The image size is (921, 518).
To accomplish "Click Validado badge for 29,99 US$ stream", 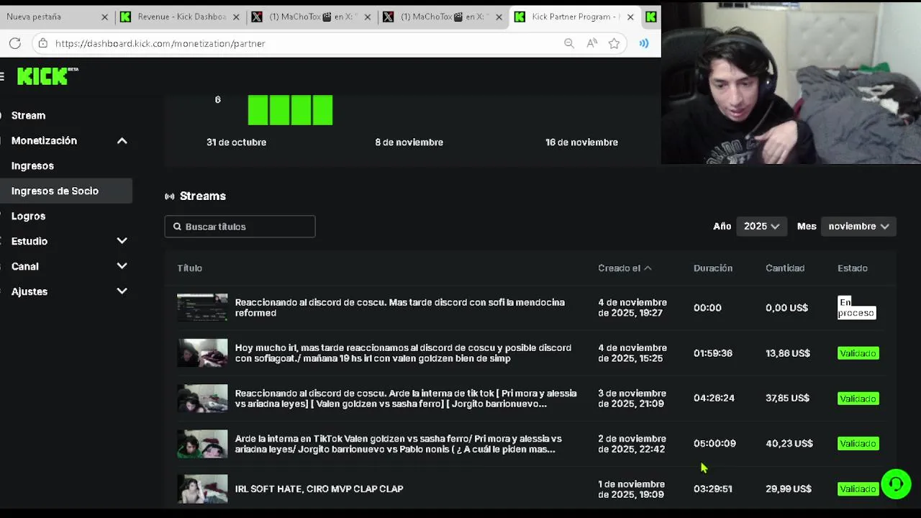I will pos(858,489).
